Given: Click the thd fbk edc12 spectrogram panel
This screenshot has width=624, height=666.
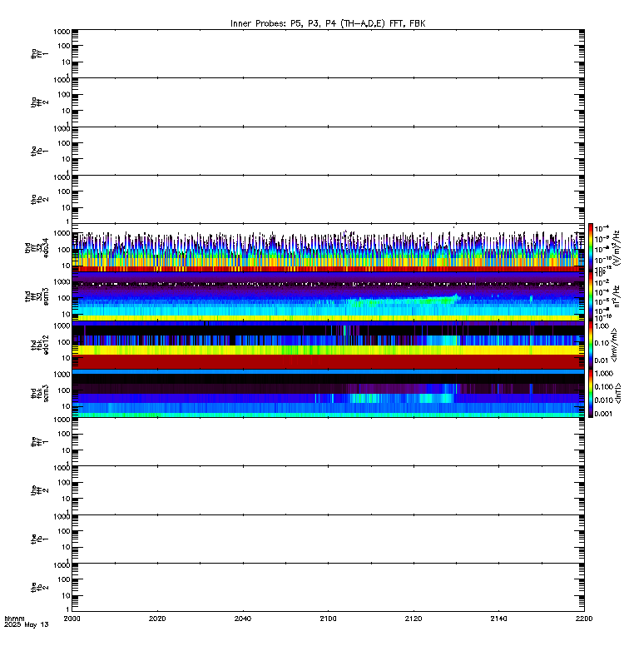Looking at the screenshot, I should (328, 345).
